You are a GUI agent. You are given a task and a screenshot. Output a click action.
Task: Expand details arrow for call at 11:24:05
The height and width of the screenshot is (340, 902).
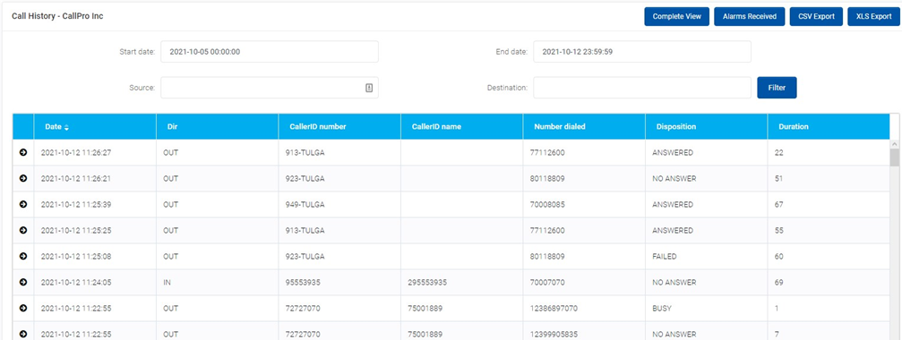(23, 282)
